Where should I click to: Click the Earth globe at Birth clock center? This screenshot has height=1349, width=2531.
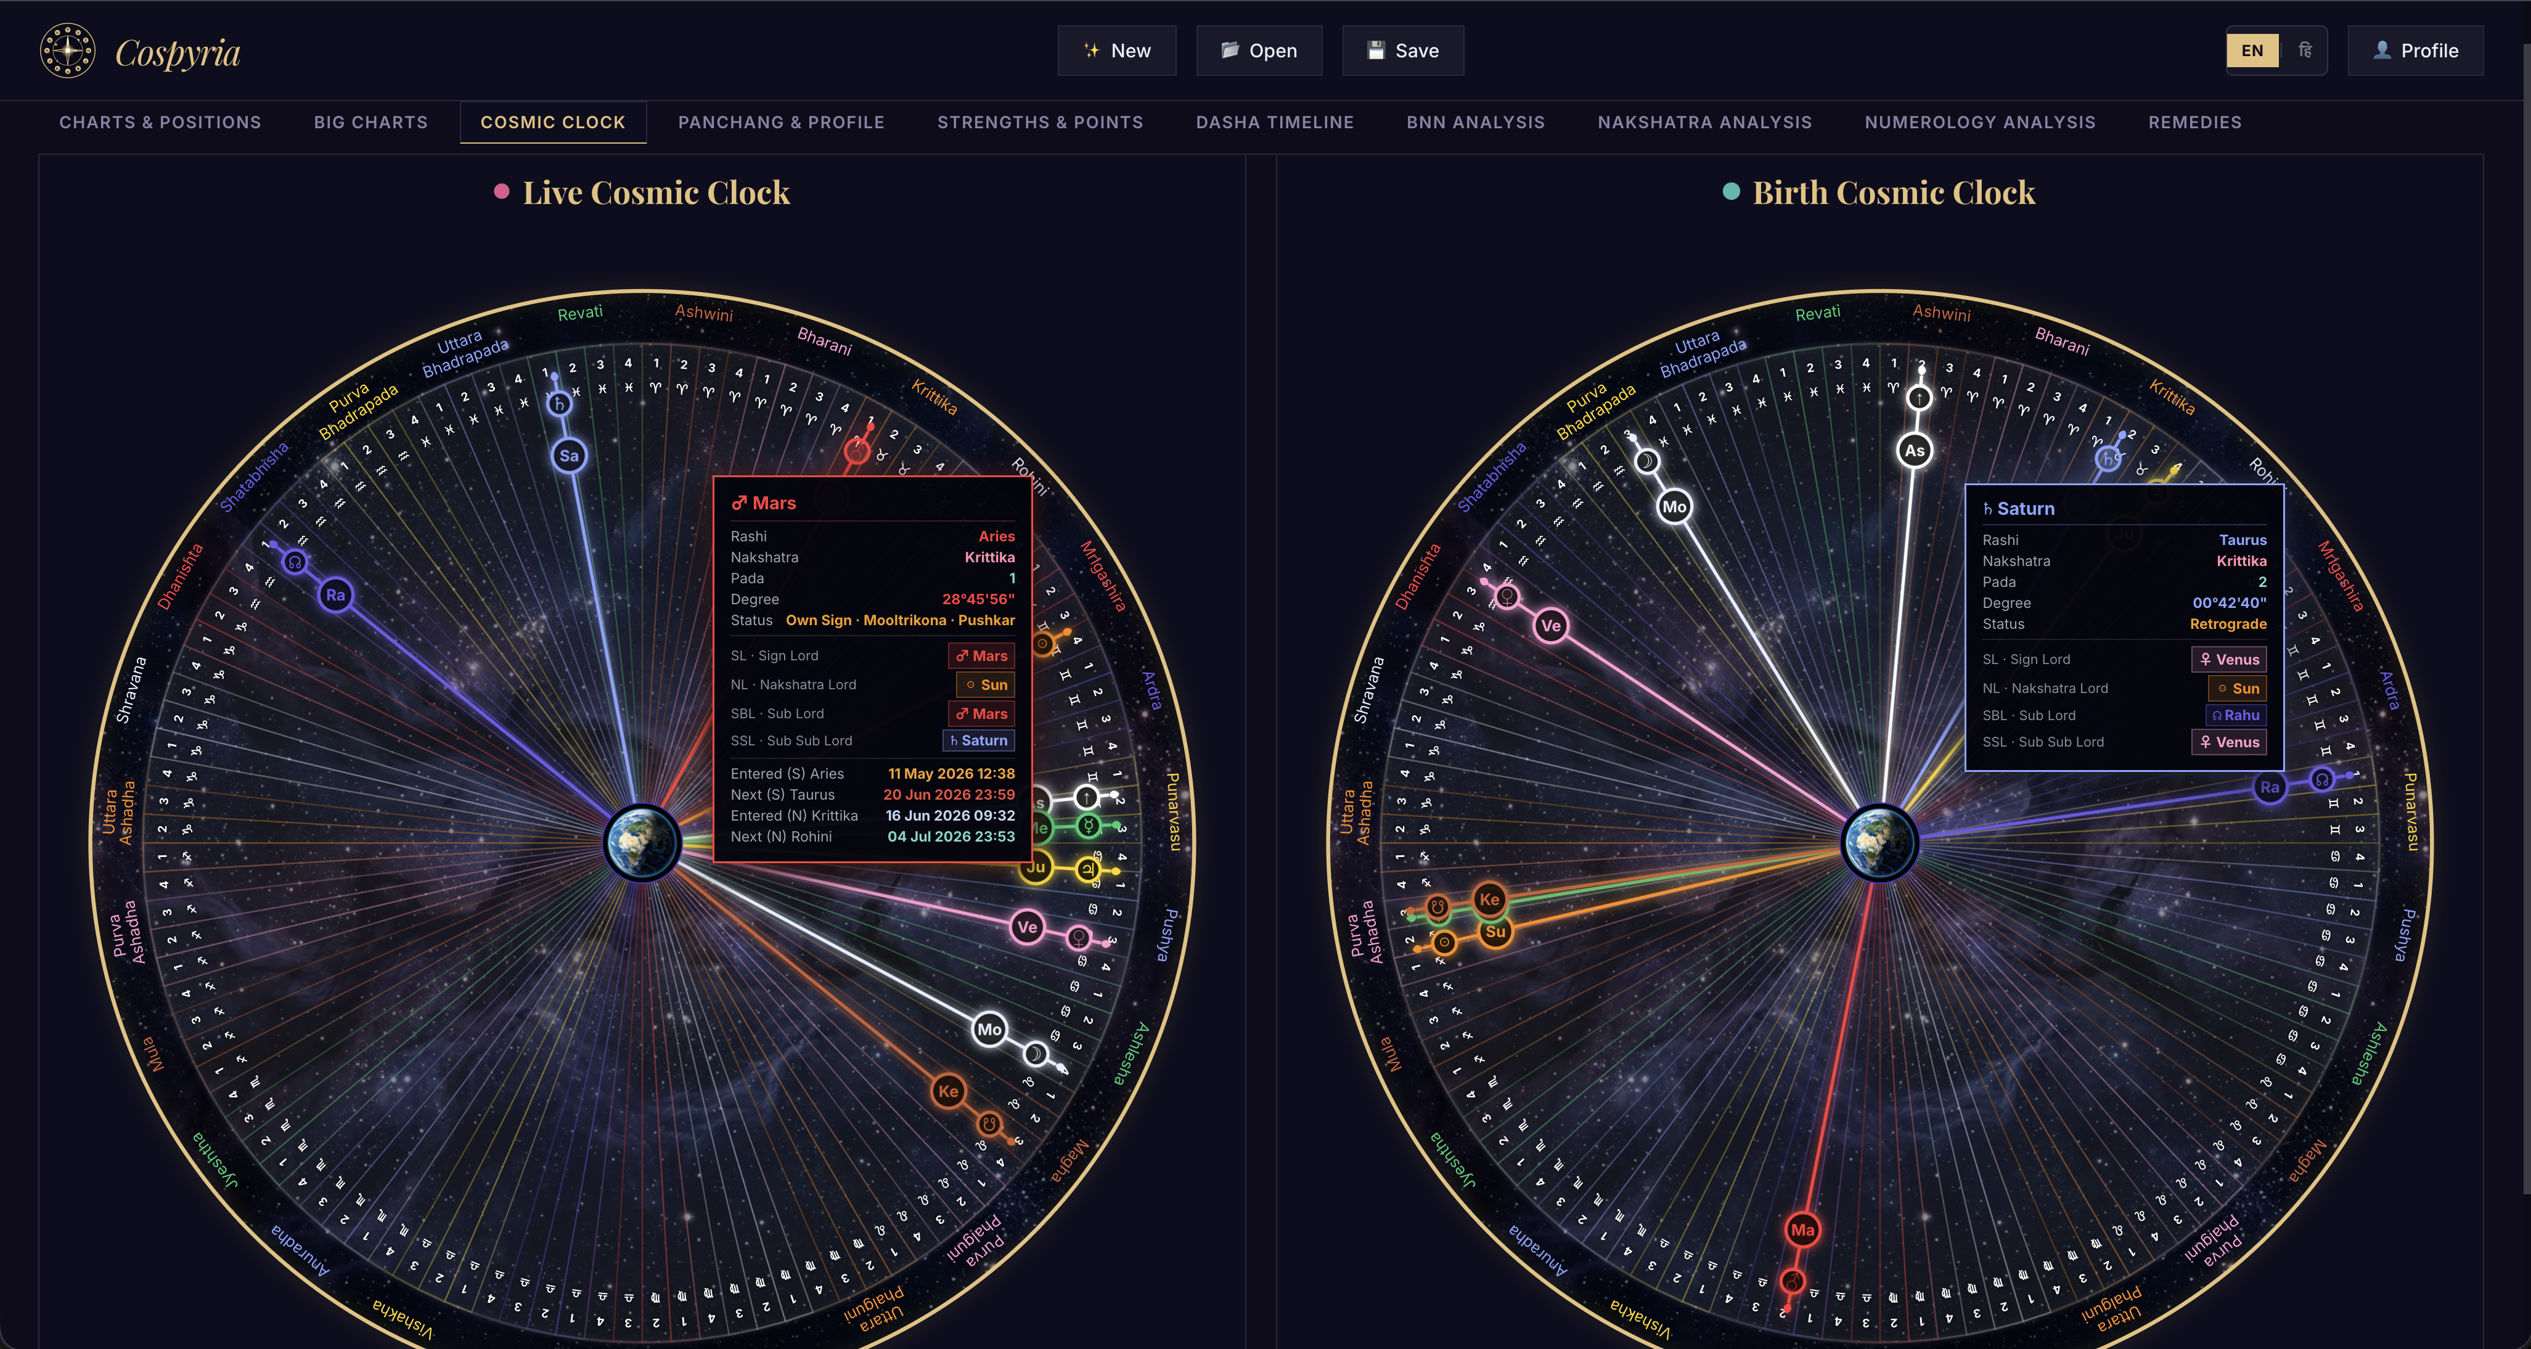pyautogui.click(x=1879, y=842)
